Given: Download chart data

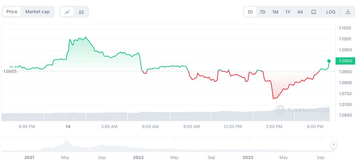Looking at the screenshot, I should tap(348, 12).
